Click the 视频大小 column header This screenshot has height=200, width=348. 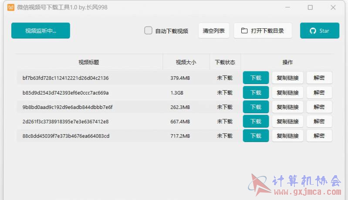coord(186,62)
